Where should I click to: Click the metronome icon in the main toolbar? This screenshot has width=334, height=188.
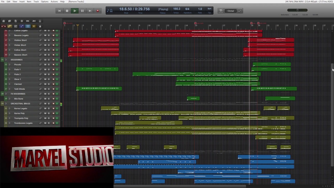[40, 21]
